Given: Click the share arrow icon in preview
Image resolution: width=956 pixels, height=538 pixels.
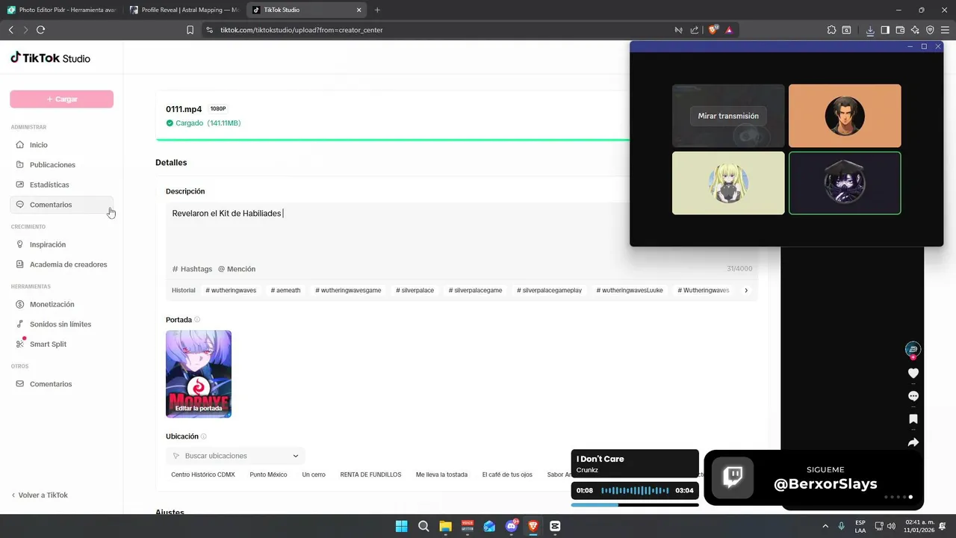Looking at the screenshot, I should click(x=913, y=442).
